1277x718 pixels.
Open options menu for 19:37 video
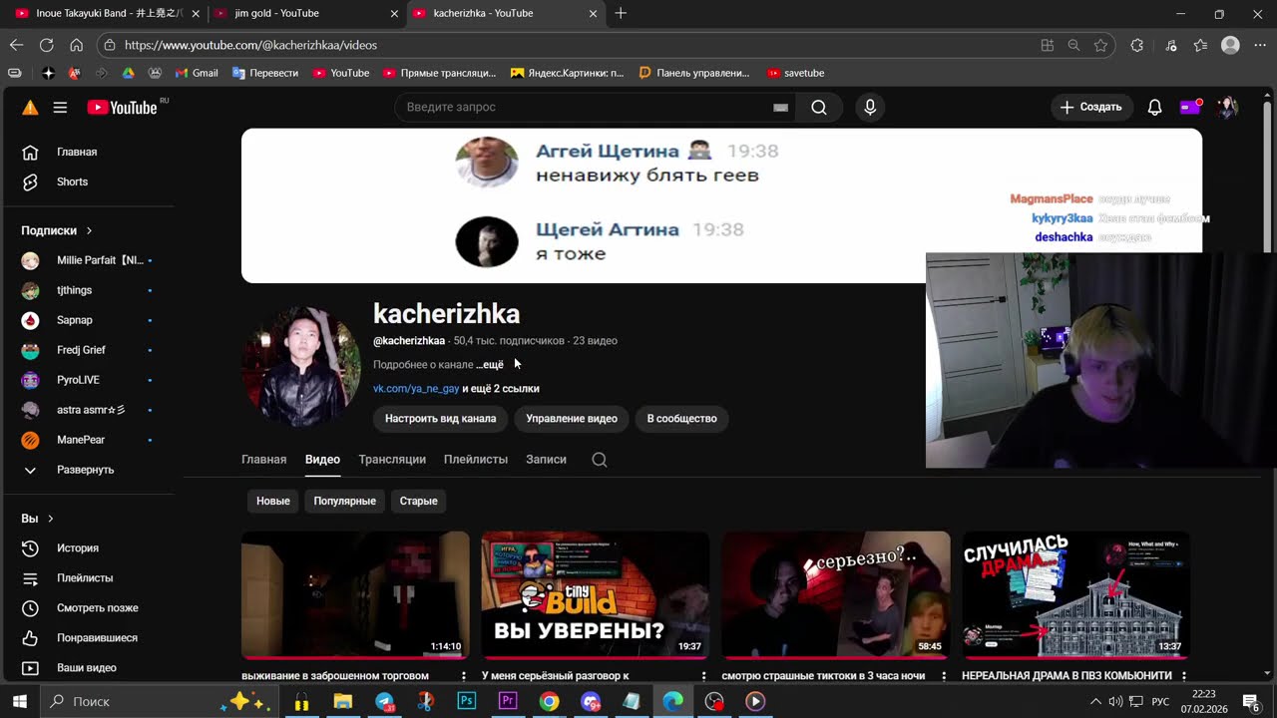click(703, 676)
